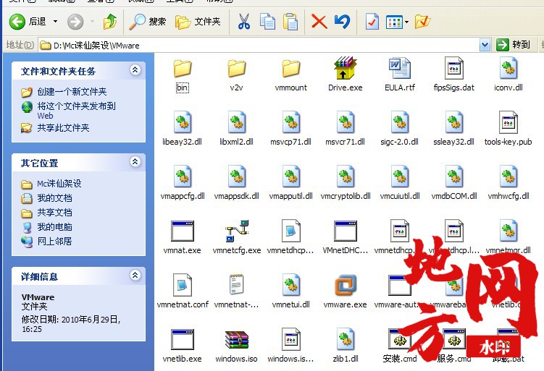Select the vmdbCOM.dll file
The width and height of the screenshot is (544, 371).
tap(453, 183)
